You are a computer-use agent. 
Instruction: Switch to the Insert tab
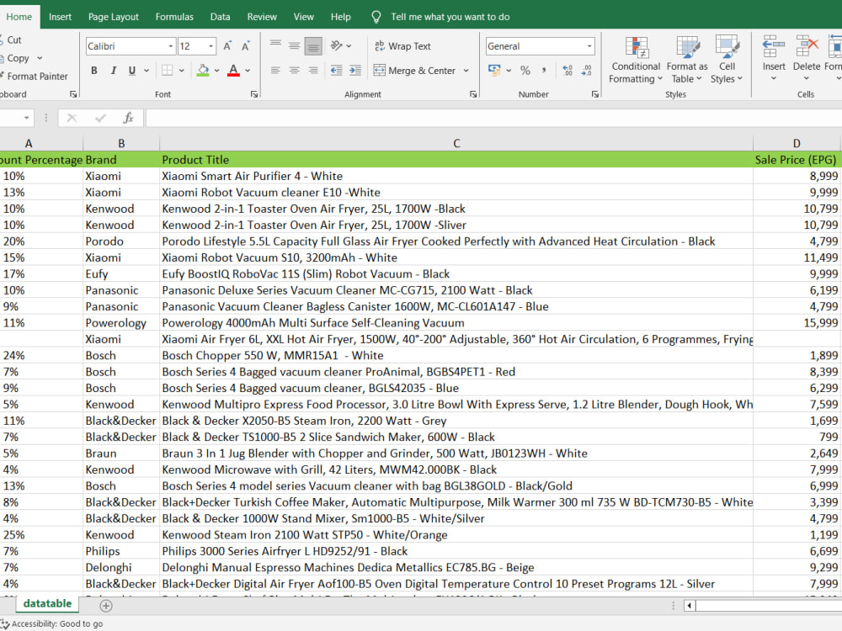(60, 17)
